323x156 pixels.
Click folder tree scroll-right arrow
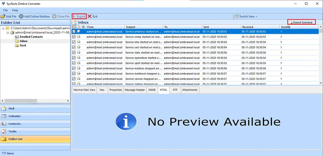pos(68,101)
